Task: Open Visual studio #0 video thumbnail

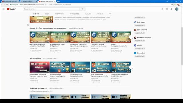Action: [39, 37]
